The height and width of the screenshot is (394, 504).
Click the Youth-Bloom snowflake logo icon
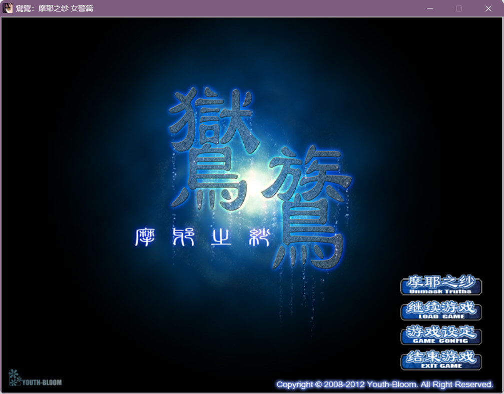tap(14, 377)
